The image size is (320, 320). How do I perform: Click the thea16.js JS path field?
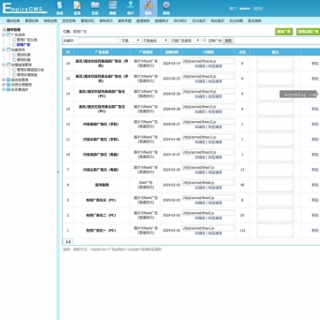[x=208, y=61]
